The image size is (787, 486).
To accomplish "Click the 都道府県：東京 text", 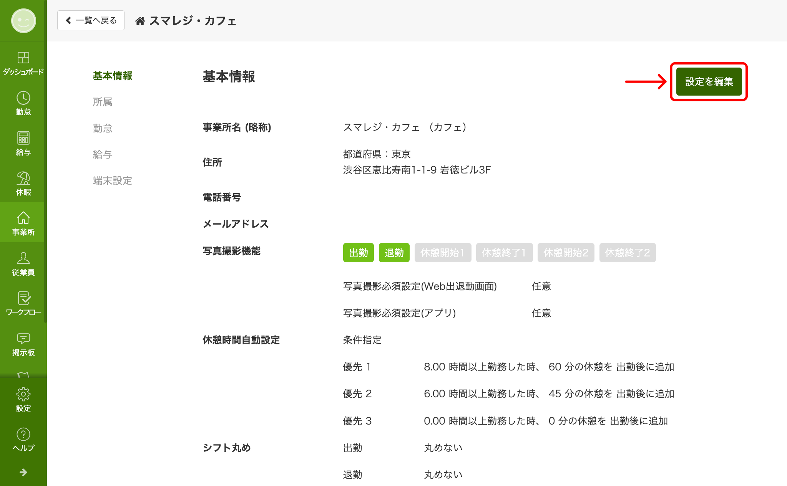I will pos(377,154).
